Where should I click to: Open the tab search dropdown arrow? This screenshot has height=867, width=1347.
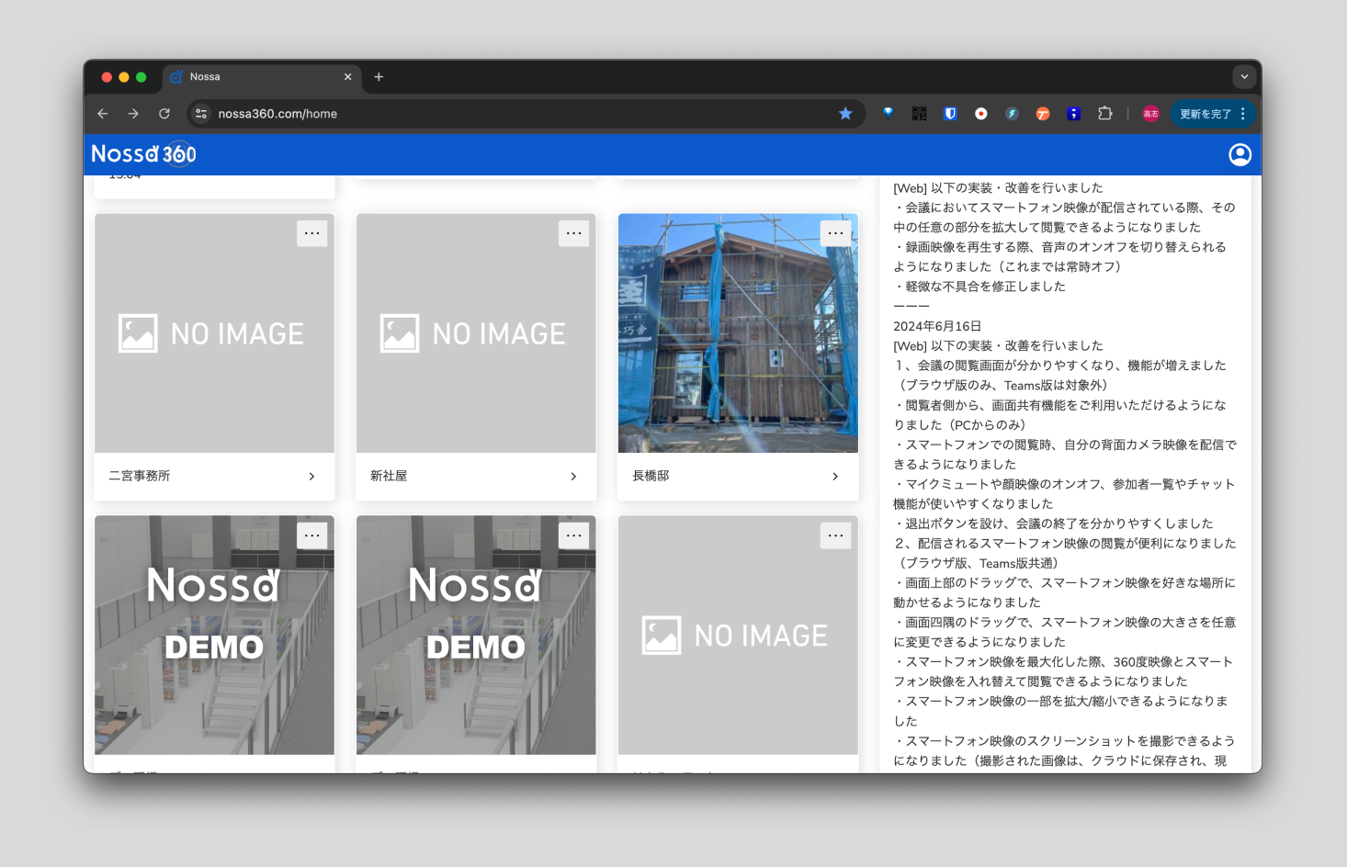(1244, 77)
